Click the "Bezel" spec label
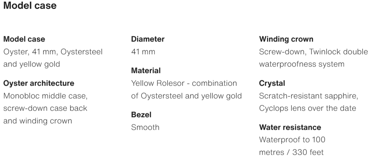376x159 pixels. tap(141, 115)
